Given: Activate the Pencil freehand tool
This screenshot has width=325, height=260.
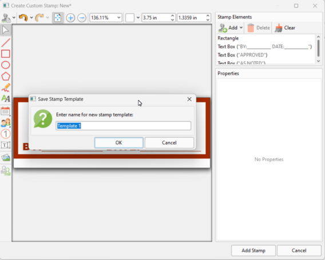Looking at the screenshot, I should [6, 87].
